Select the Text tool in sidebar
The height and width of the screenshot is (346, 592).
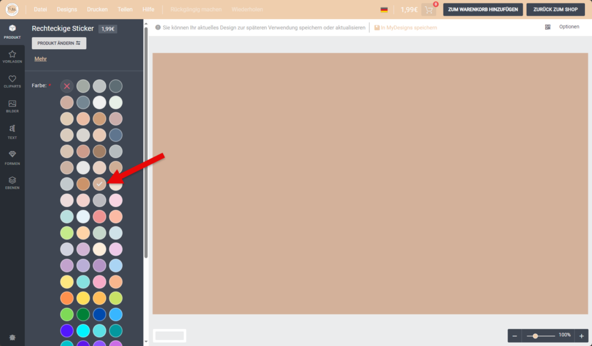(x=12, y=131)
